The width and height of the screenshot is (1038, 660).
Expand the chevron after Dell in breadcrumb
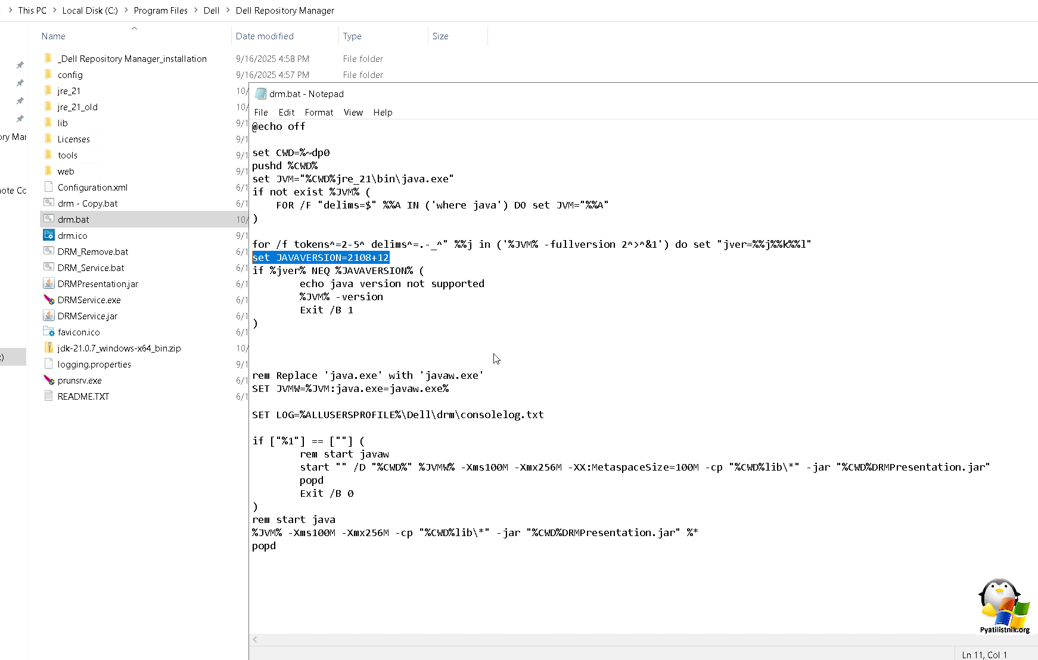click(228, 11)
